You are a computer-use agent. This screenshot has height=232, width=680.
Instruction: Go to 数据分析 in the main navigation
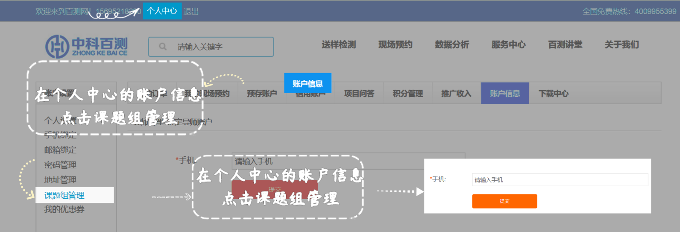[x=452, y=45]
